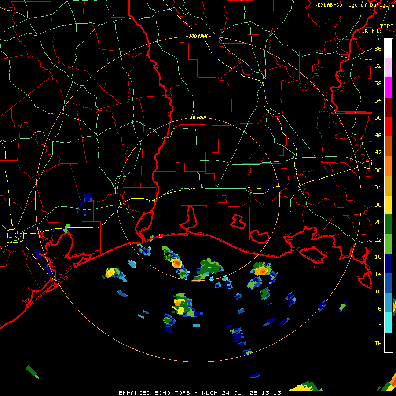Click the white swatch atop the tops legend
Screen dimensions: 396x396
[x=389, y=48]
